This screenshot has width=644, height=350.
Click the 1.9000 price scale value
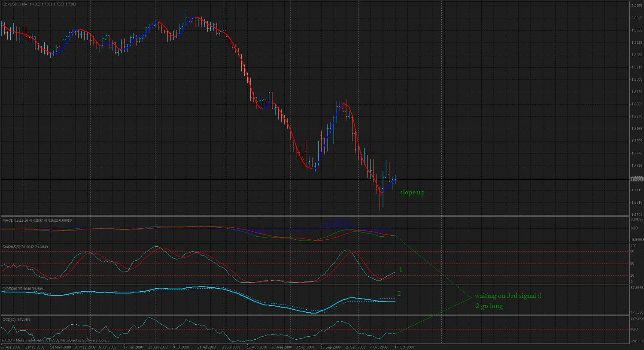(636, 79)
